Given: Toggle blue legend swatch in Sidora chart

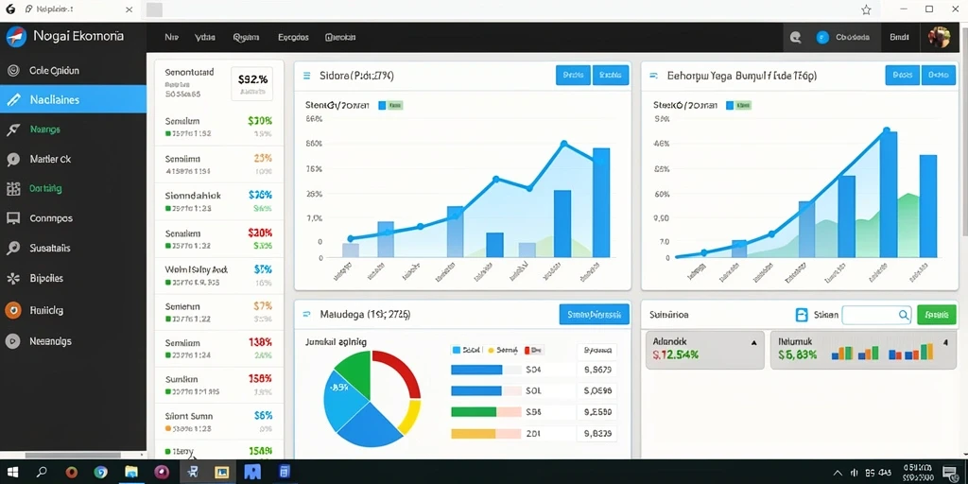Looking at the screenshot, I should (x=382, y=106).
